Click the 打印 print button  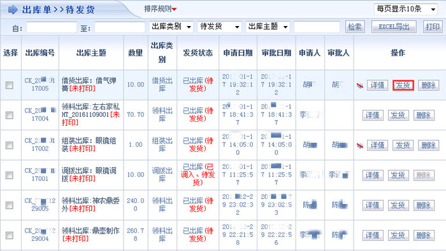[x=433, y=27]
